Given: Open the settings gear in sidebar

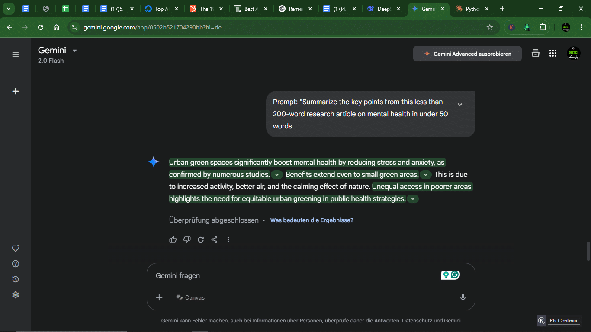Looking at the screenshot, I should (x=16, y=295).
